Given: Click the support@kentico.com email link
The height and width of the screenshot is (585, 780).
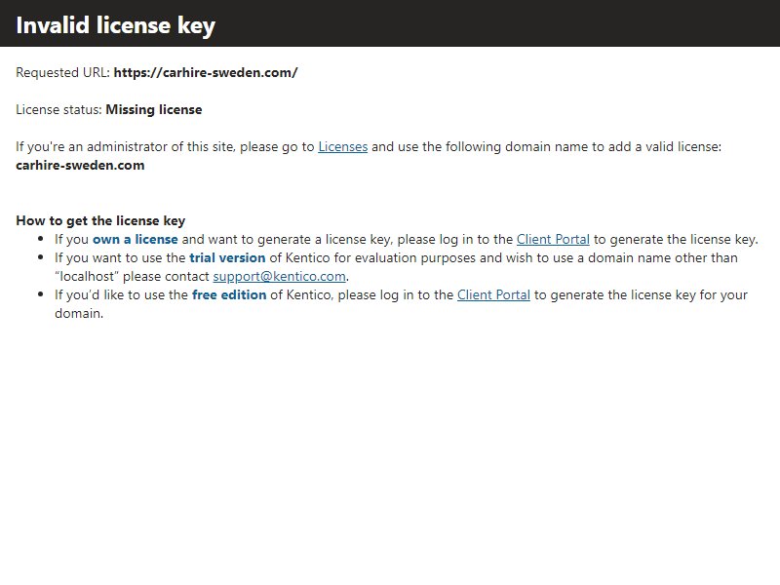Looking at the screenshot, I should (x=279, y=276).
